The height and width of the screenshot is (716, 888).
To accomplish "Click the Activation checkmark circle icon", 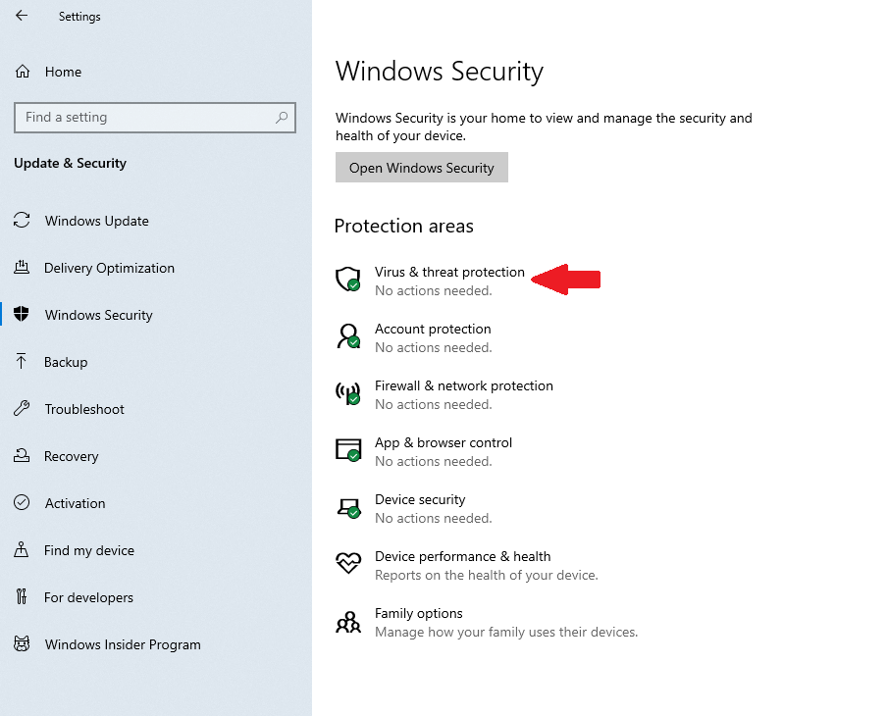I will (x=22, y=502).
